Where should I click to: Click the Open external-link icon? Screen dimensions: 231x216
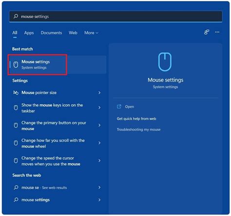pos(119,107)
